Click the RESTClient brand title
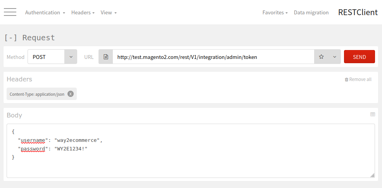 [358, 12]
